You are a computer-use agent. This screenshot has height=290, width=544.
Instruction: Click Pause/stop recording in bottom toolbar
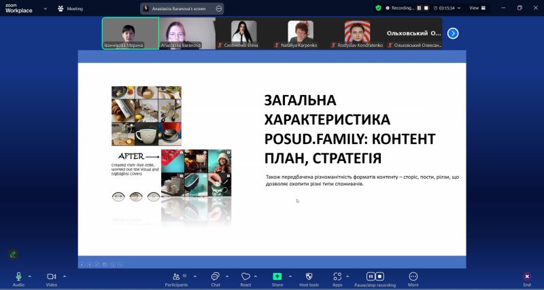[x=375, y=277]
